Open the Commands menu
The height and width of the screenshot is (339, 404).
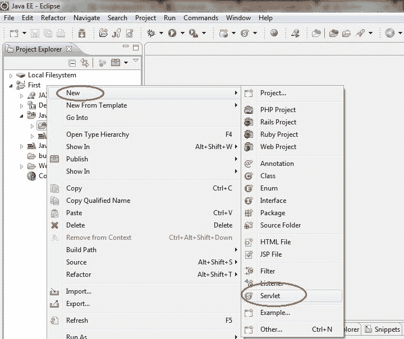tap(201, 18)
